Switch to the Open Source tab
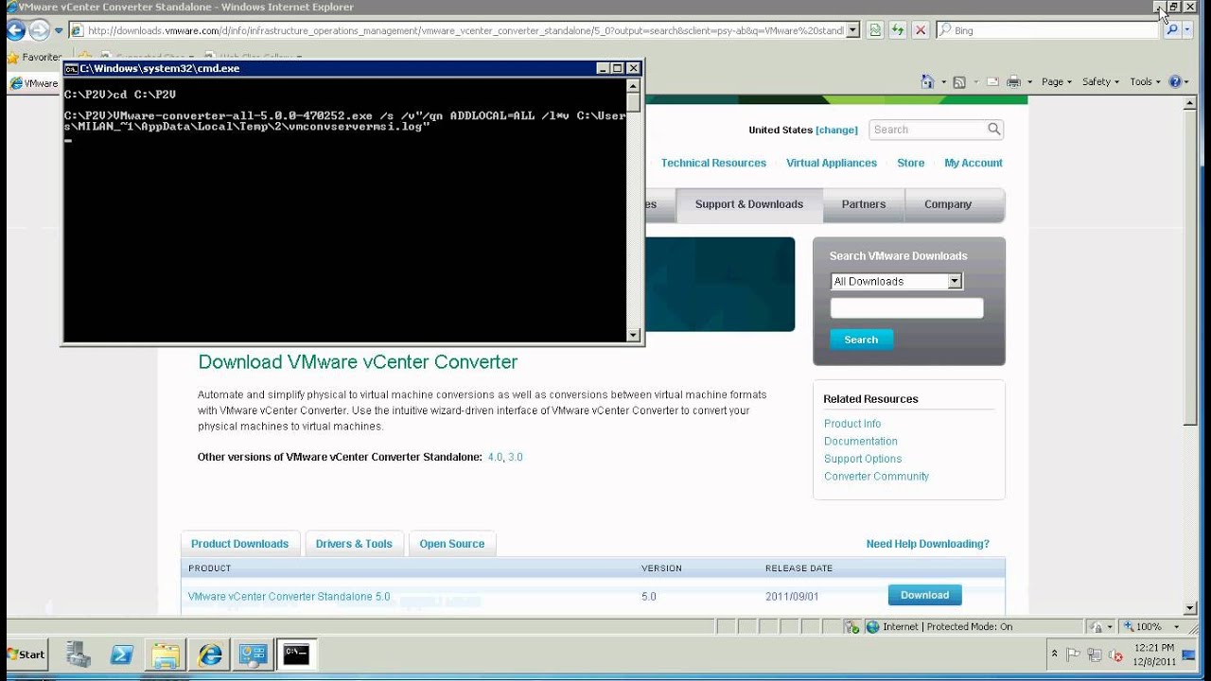The image size is (1211, 681). (452, 544)
